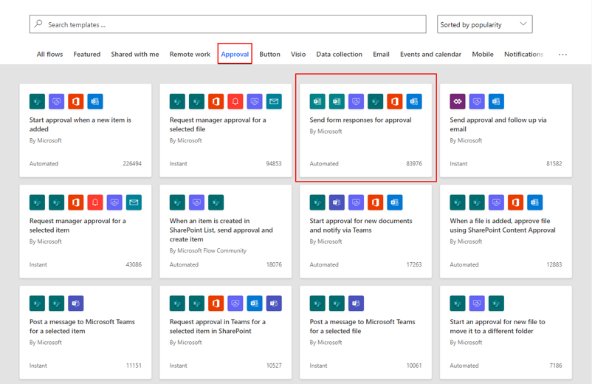Open the Notifications tab
Viewport: 592px width, 384px height.
523,55
